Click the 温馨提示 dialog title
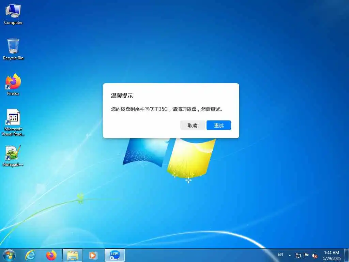 tap(122, 96)
